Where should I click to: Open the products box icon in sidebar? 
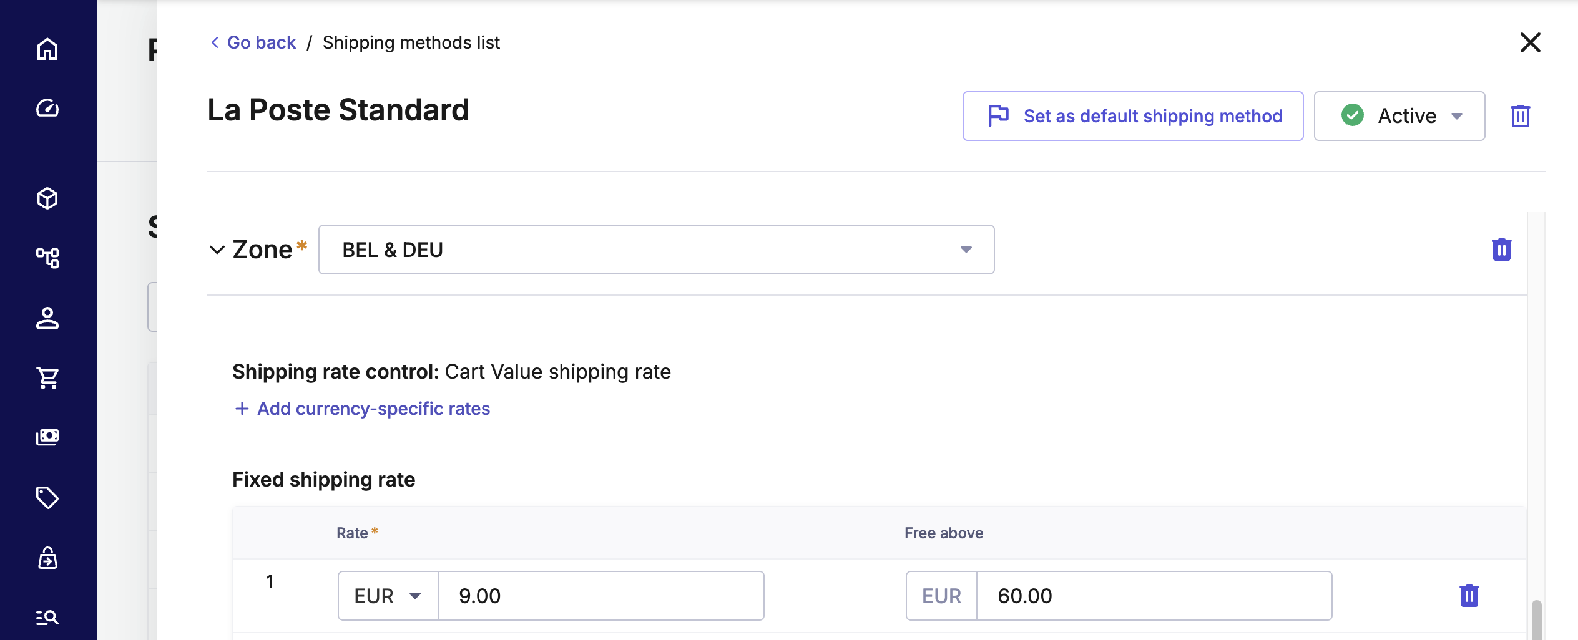coord(47,199)
